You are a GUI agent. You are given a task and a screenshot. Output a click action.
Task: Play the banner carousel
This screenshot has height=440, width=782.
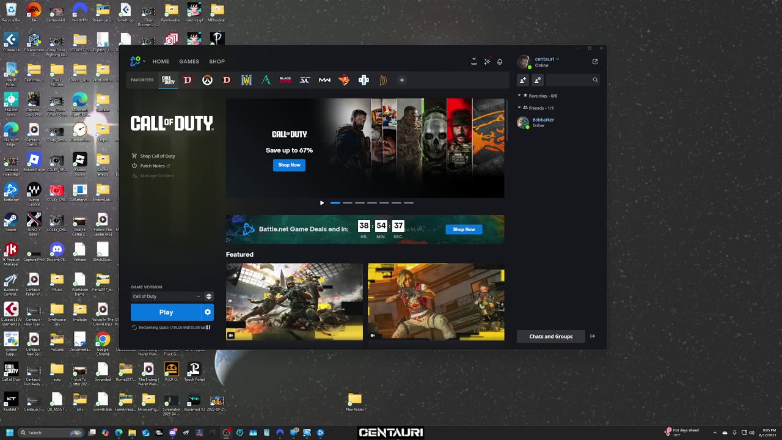click(x=322, y=203)
